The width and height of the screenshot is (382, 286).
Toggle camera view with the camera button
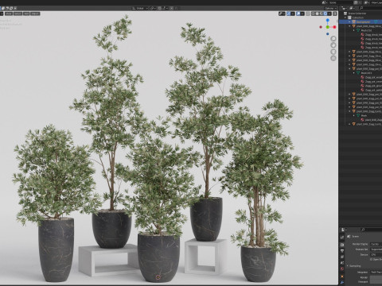point(333,52)
